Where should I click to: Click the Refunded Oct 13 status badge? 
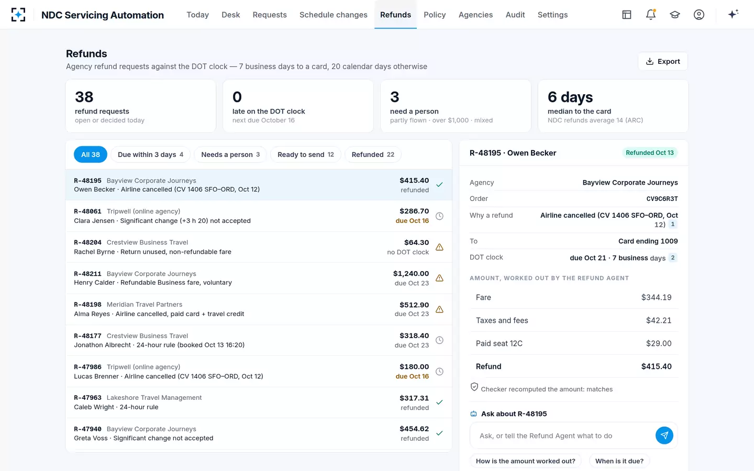[650, 153]
